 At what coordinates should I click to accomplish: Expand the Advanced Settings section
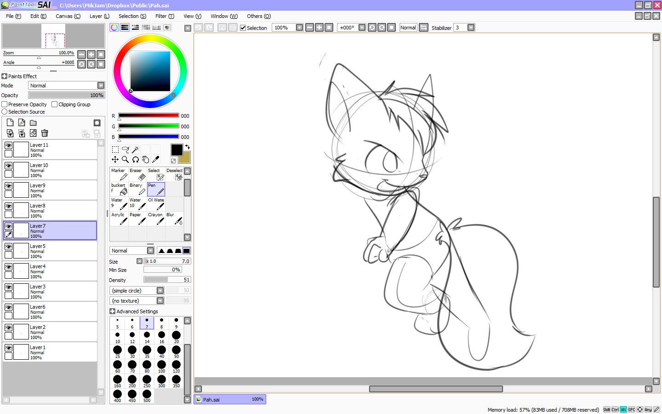(112, 311)
